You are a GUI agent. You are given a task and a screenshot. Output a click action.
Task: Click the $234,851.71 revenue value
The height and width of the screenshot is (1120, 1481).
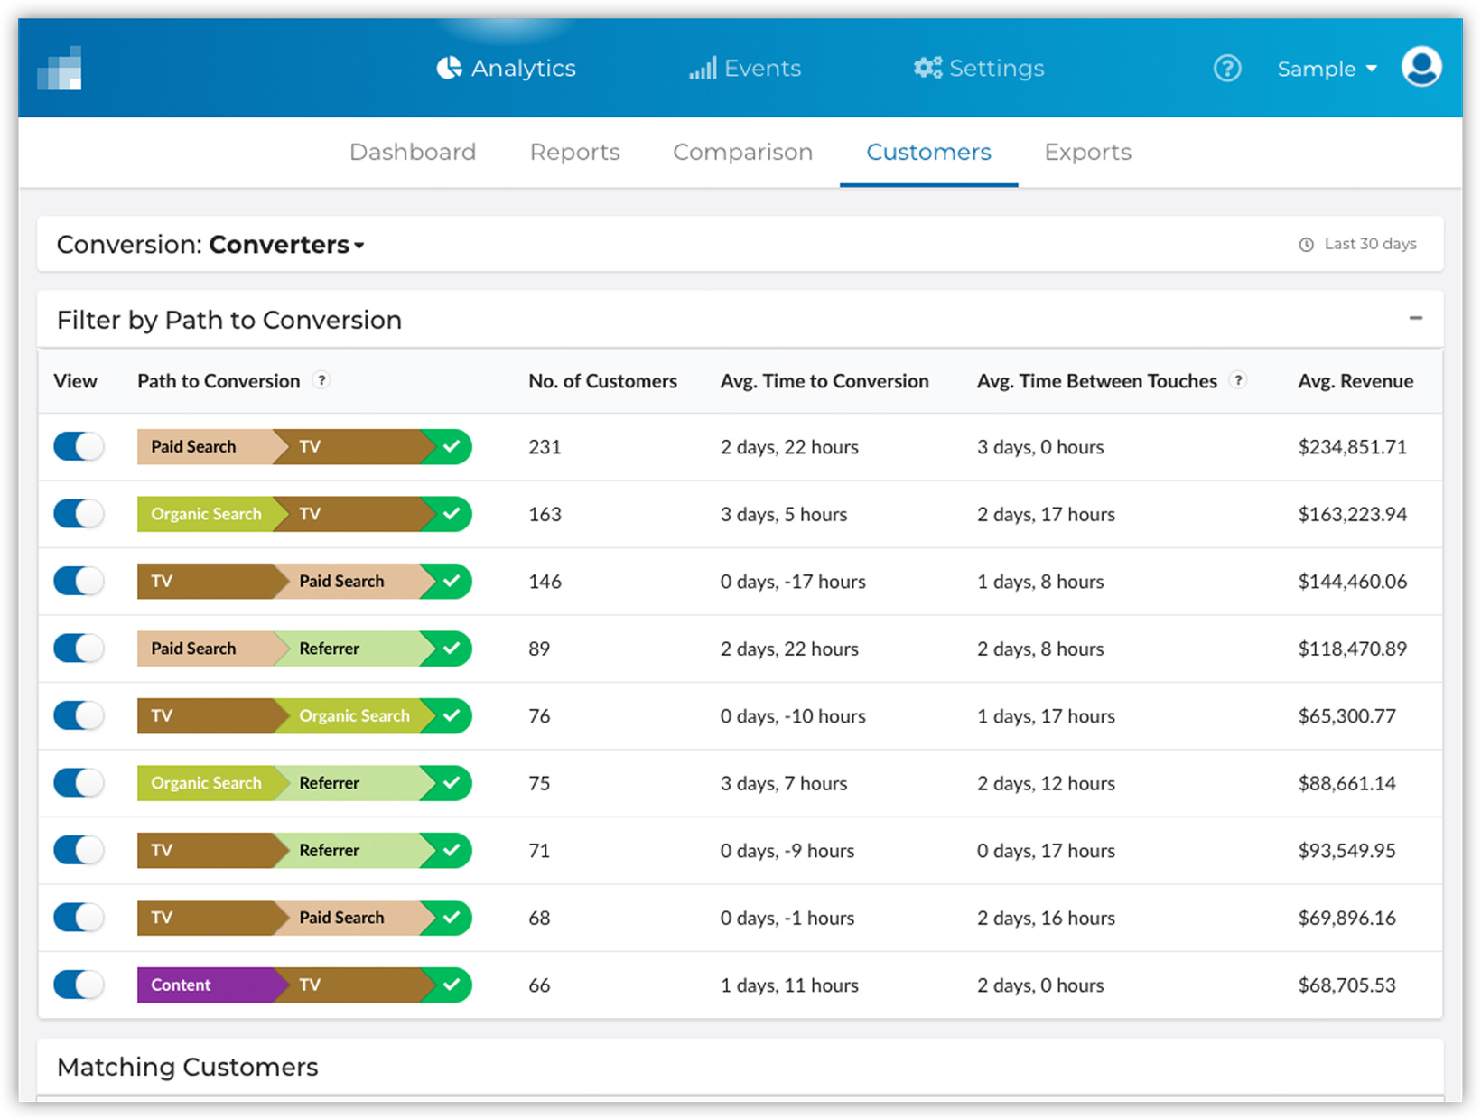click(1352, 447)
